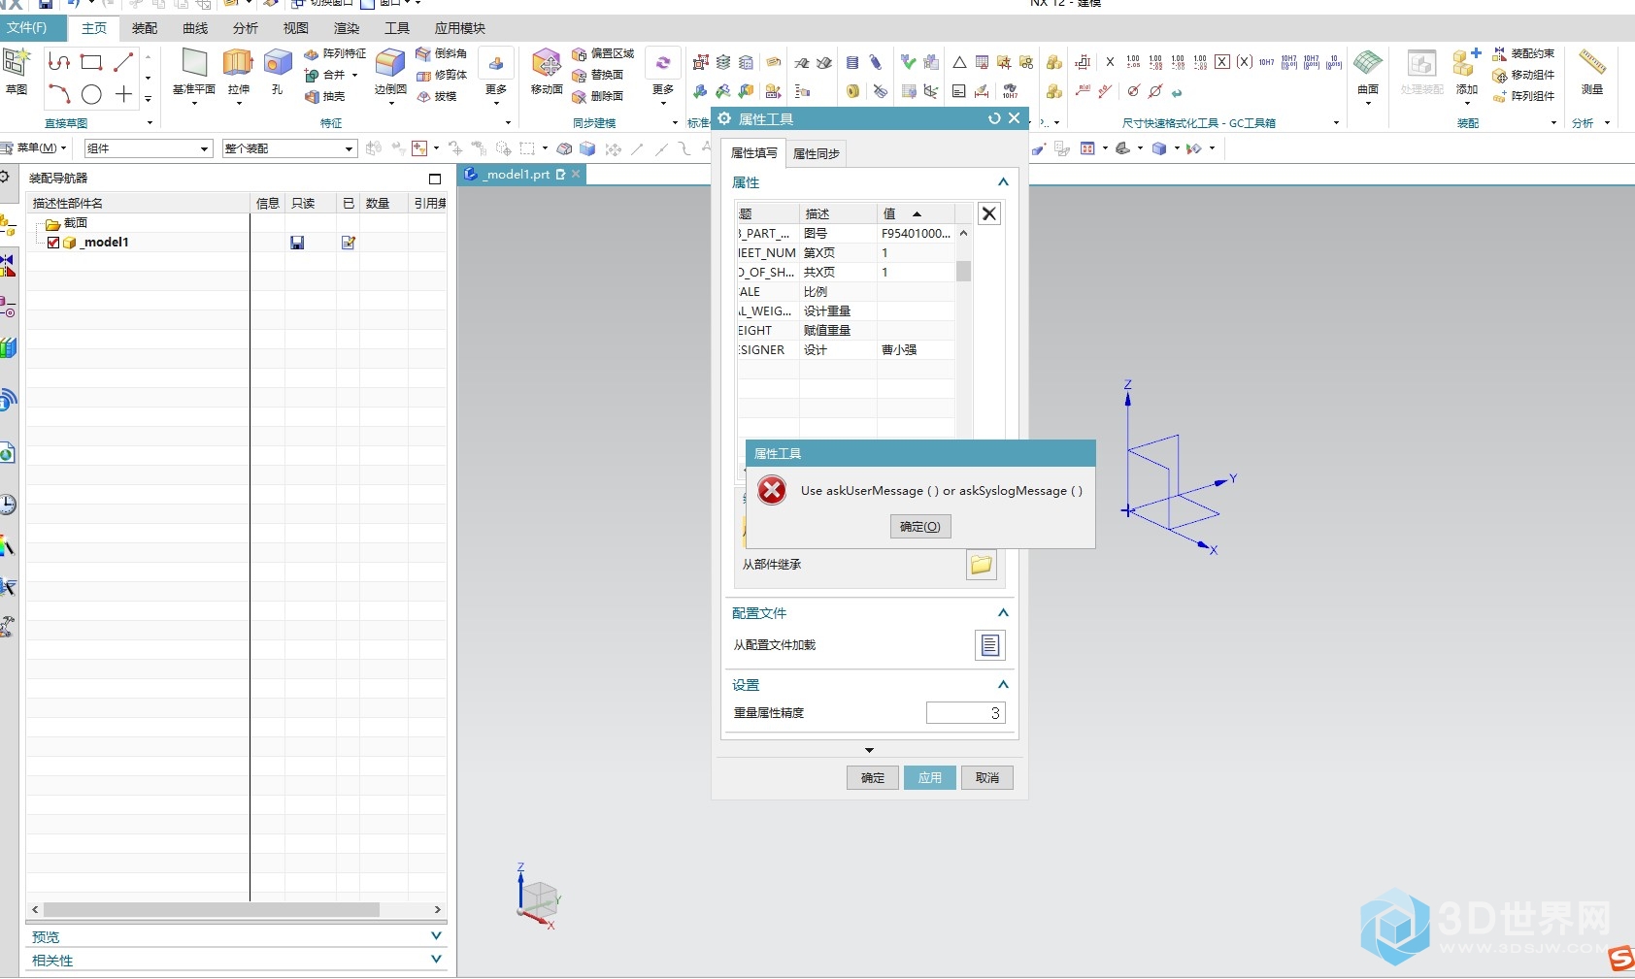Expand the 相关性 panel

[x=436, y=960]
